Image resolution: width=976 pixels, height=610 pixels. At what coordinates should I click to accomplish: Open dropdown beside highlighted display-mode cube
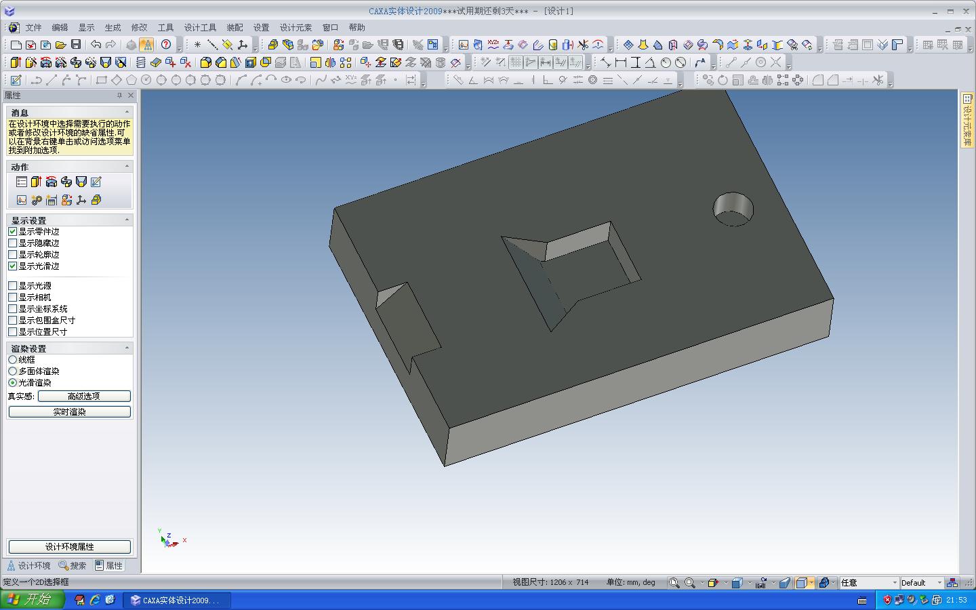pyautogui.click(x=812, y=583)
